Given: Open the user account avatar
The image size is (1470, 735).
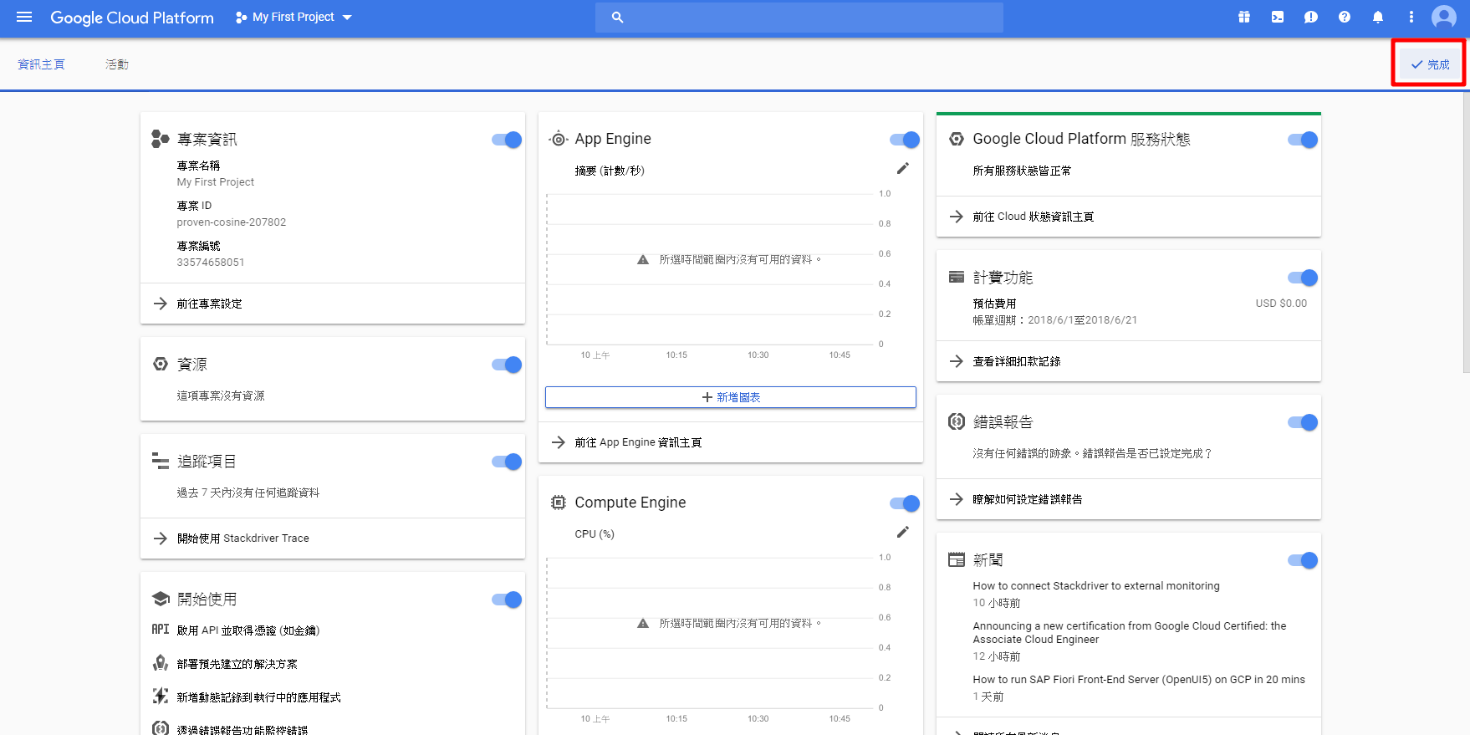Looking at the screenshot, I should (1444, 17).
